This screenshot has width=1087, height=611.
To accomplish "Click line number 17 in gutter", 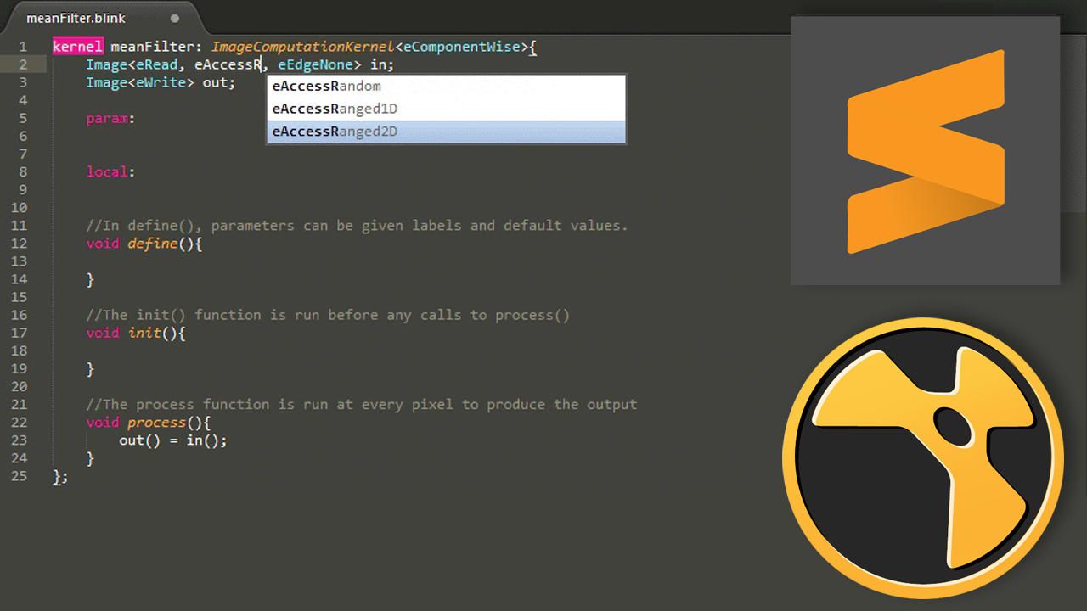I will [19, 333].
